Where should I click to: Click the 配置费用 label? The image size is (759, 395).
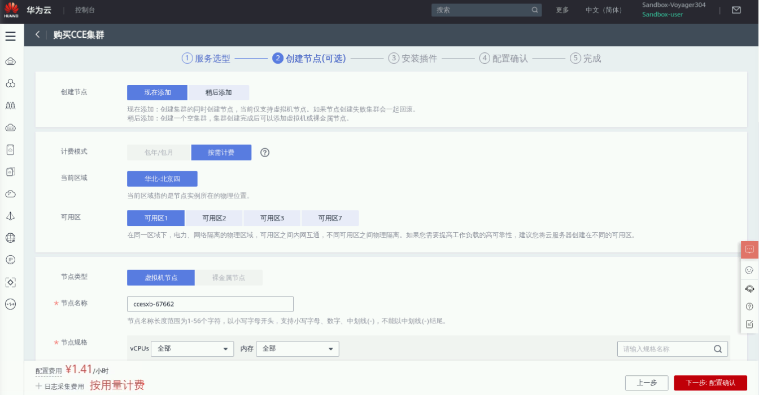(x=49, y=371)
